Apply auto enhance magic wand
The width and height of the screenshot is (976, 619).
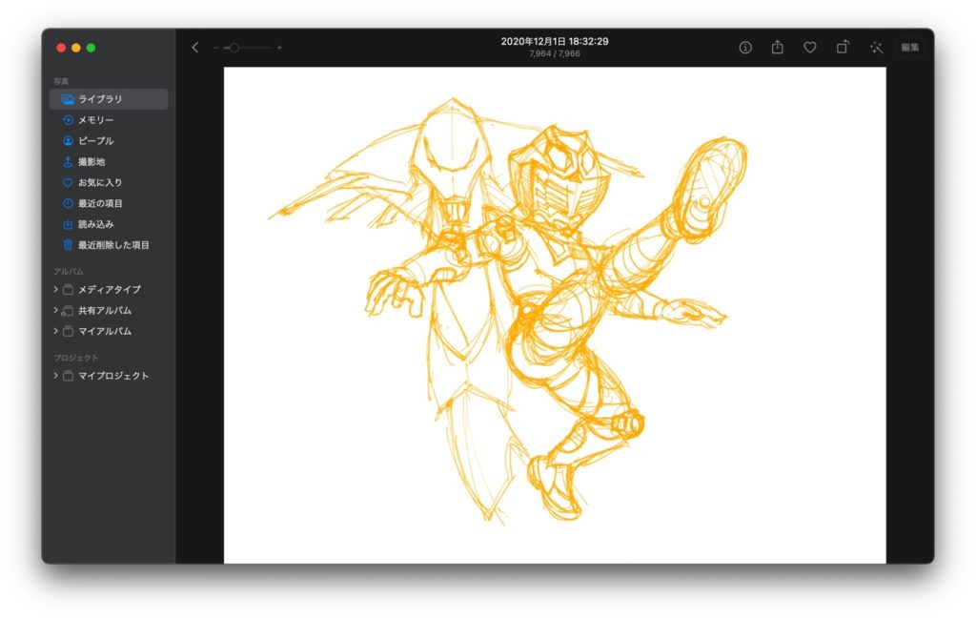tap(877, 48)
